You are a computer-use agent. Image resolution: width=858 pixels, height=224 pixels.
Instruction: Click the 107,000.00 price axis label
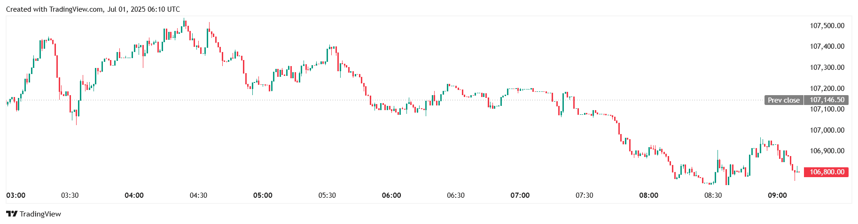827,130
